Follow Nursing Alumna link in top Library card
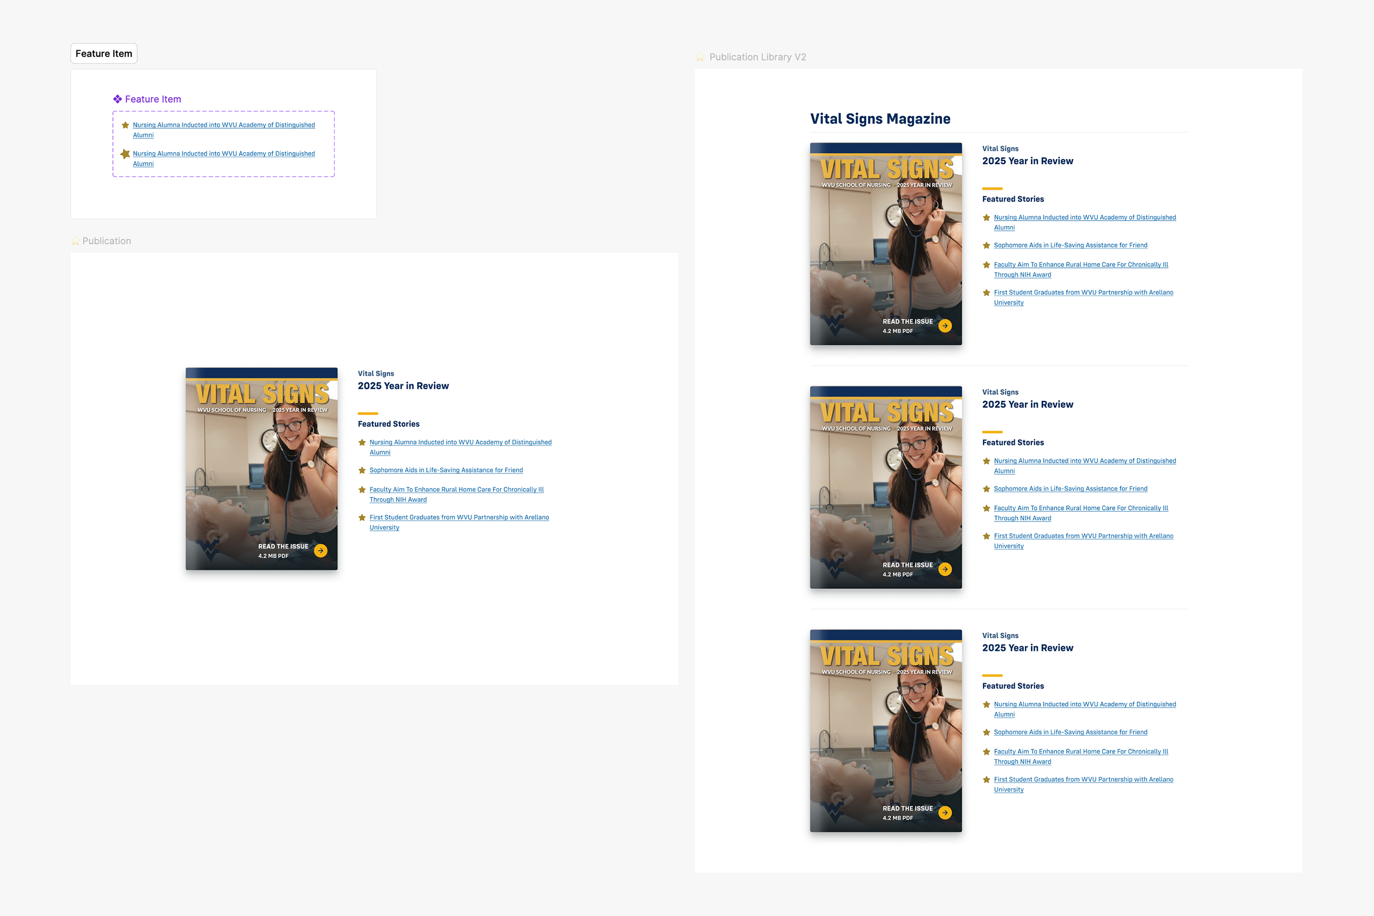The height and width of the screenshot is (916, 1374). [x=1085, y=222]
